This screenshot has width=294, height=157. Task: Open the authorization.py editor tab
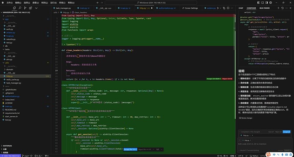166,8
